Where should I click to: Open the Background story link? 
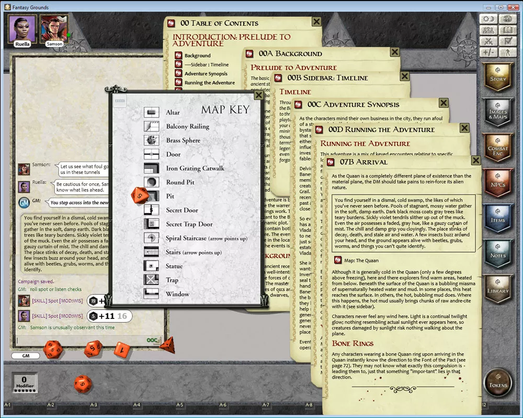pyautogui.click(x=197, y=56)
